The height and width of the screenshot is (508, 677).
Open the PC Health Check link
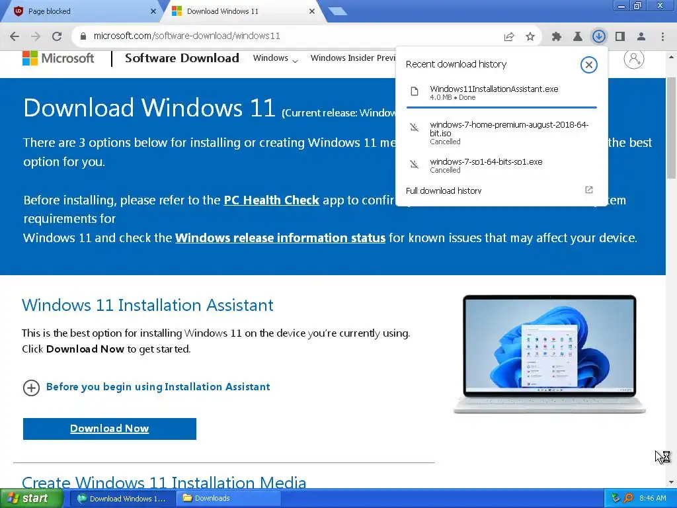(272, 200)
